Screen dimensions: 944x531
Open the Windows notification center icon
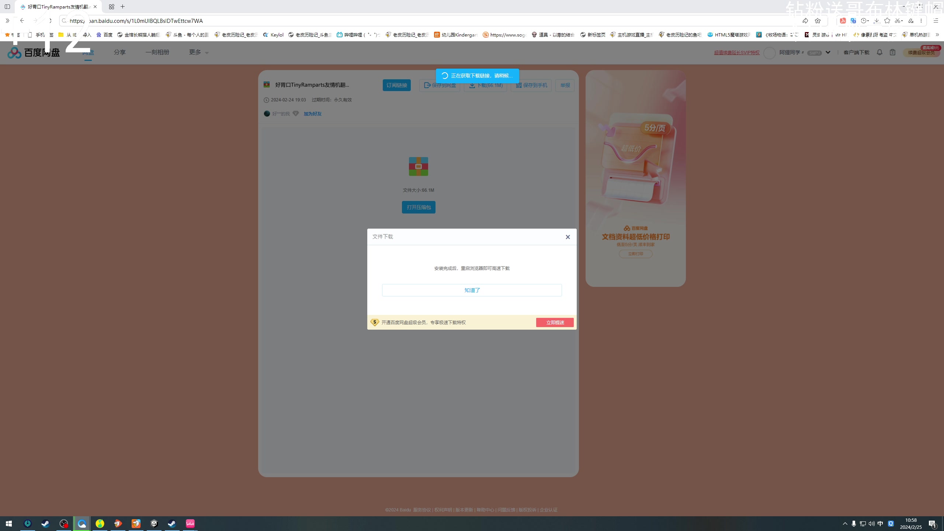933,524
